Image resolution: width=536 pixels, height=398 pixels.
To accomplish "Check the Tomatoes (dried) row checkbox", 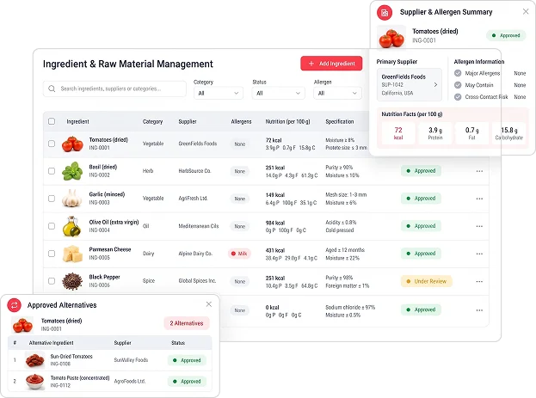I will point(52,144).
